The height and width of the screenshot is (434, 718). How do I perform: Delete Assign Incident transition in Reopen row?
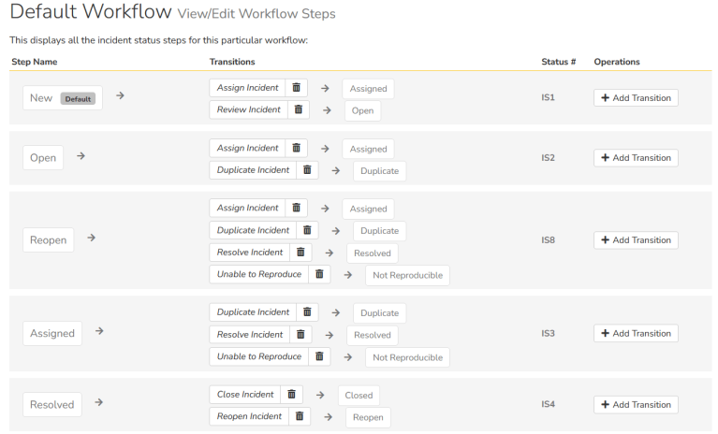[296, 208]
